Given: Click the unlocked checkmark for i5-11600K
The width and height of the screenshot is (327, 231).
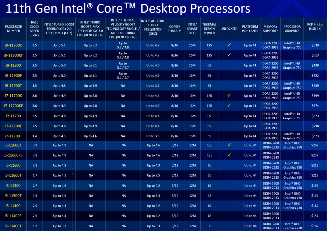Looking at the screenshot, I should point(229,145).
